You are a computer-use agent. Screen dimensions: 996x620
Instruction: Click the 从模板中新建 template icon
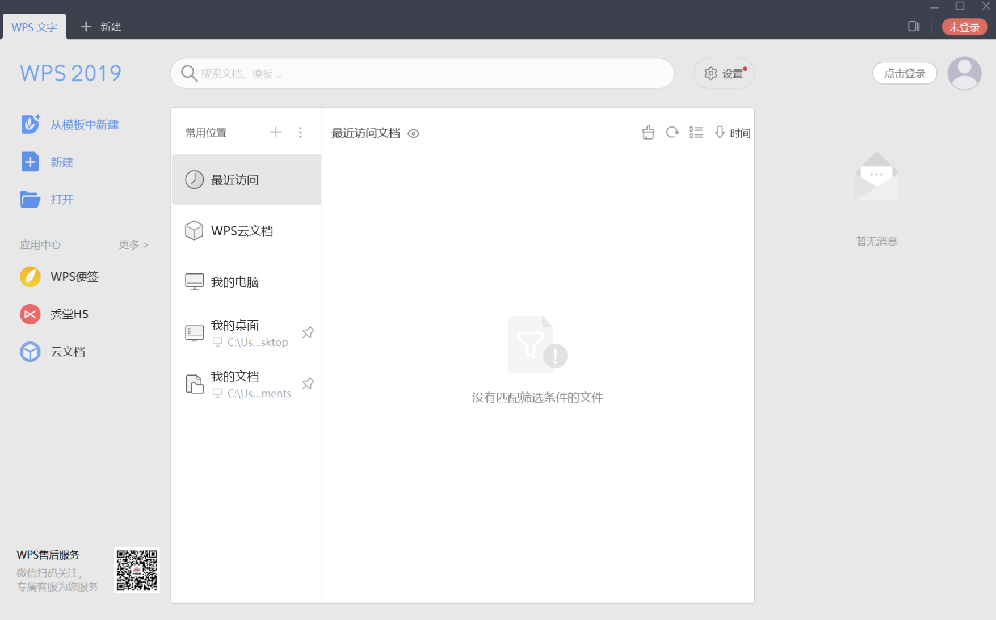[x=30, y=124]
